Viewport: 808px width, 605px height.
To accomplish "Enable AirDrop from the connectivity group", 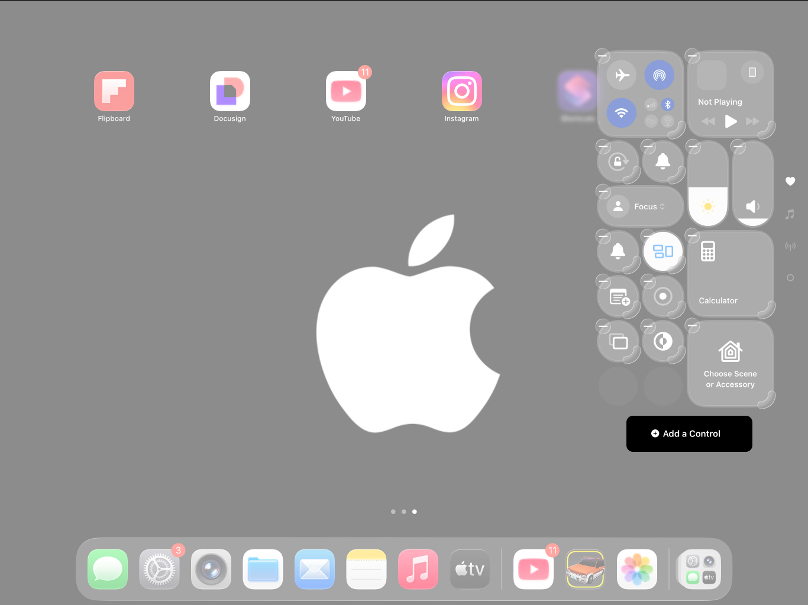I will point(659,75).
